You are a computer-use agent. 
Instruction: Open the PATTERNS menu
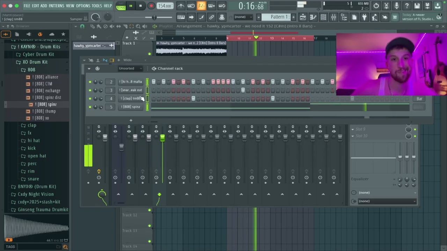pyautogui.click(x=56, y=6)
